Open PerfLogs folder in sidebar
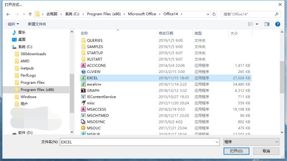The image size is (287, 161). [28, 75]
